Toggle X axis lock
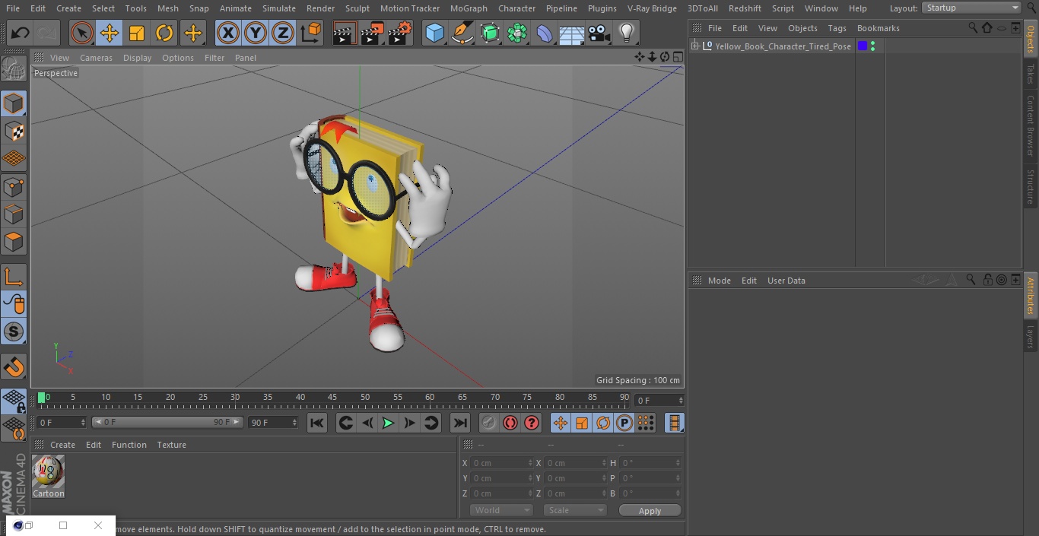Screen dimensions: 1039x536 point(227,33)
